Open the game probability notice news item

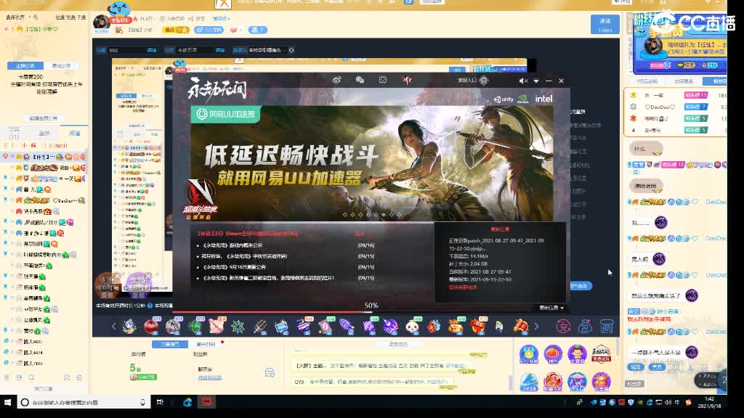(232, 245)
